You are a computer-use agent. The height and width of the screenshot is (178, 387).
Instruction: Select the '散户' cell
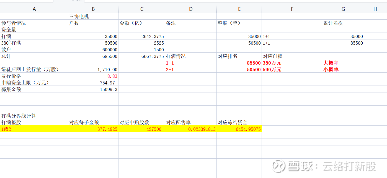pos(34,49)
